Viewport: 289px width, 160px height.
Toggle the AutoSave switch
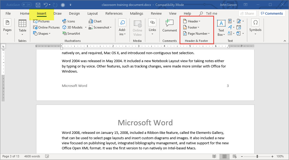coord(27,5)
